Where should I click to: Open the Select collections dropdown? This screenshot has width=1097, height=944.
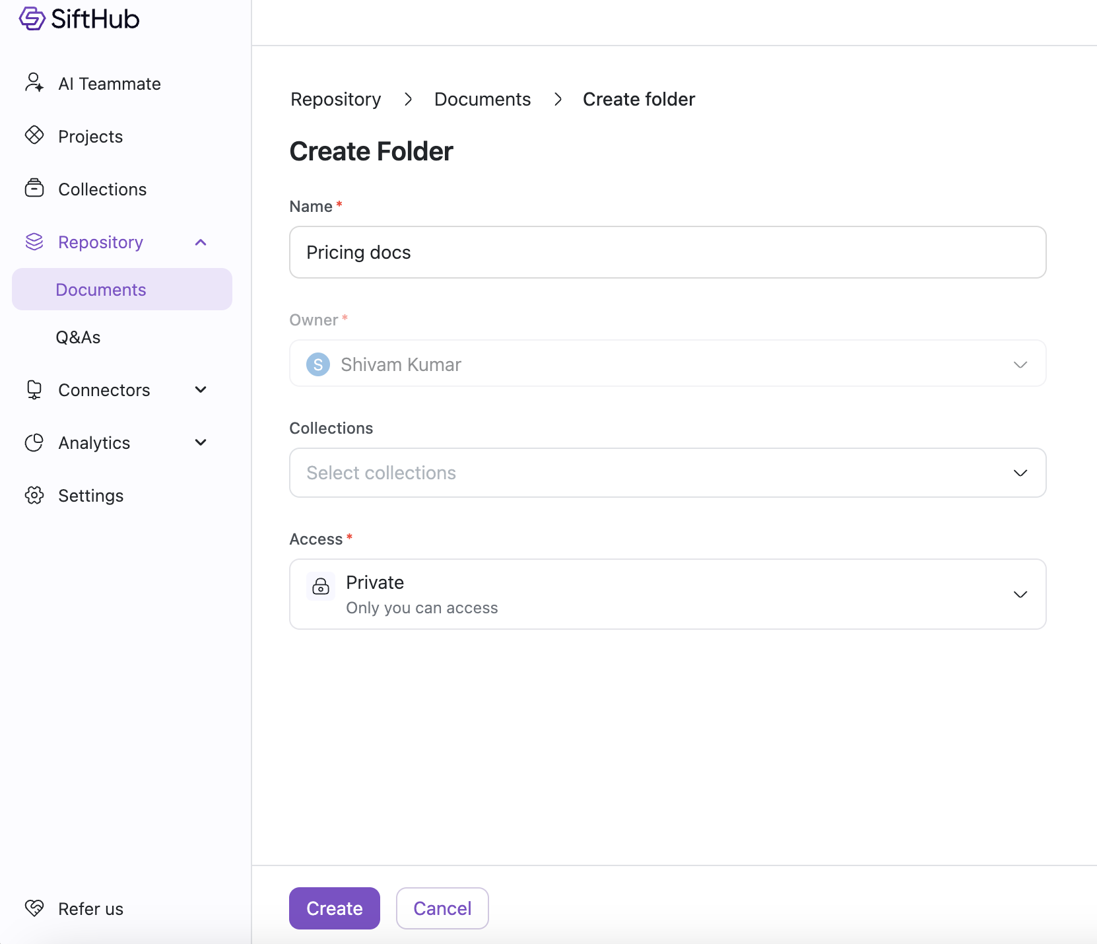click(667, 473)
